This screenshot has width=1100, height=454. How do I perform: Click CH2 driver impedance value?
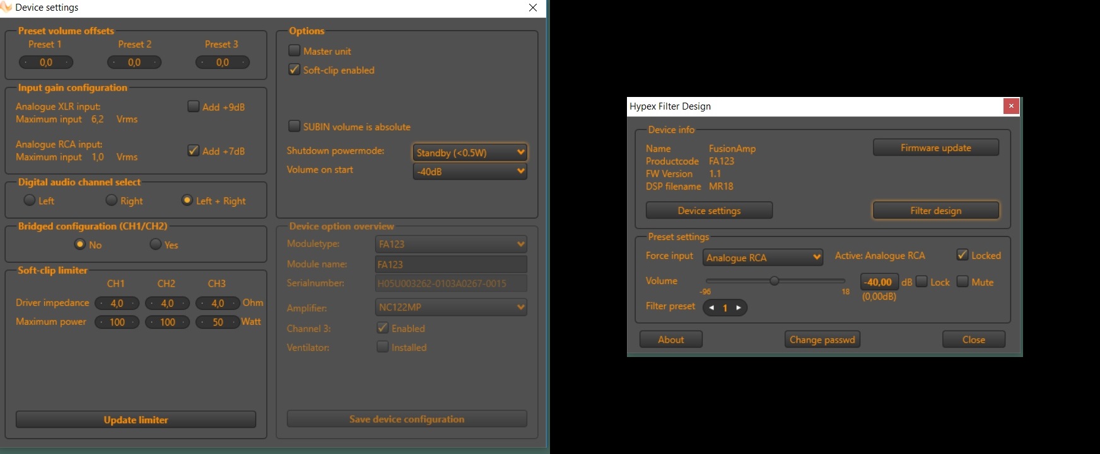click(x=167, y=304)
